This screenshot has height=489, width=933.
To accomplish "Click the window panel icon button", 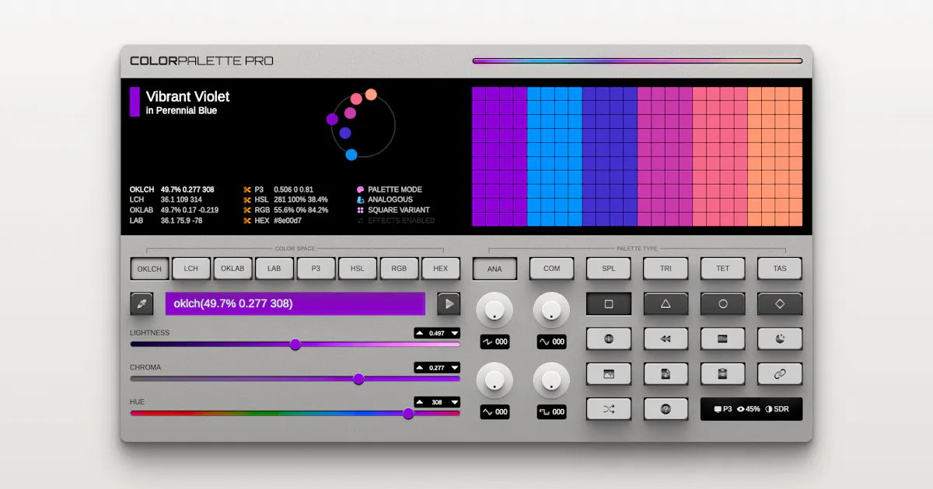I will click(x=723, y=339).
